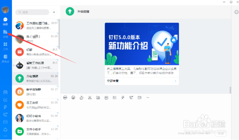The image size is (239, 140).
Task: Open the 智能工作助理 conversation
Action: (35, 65)
